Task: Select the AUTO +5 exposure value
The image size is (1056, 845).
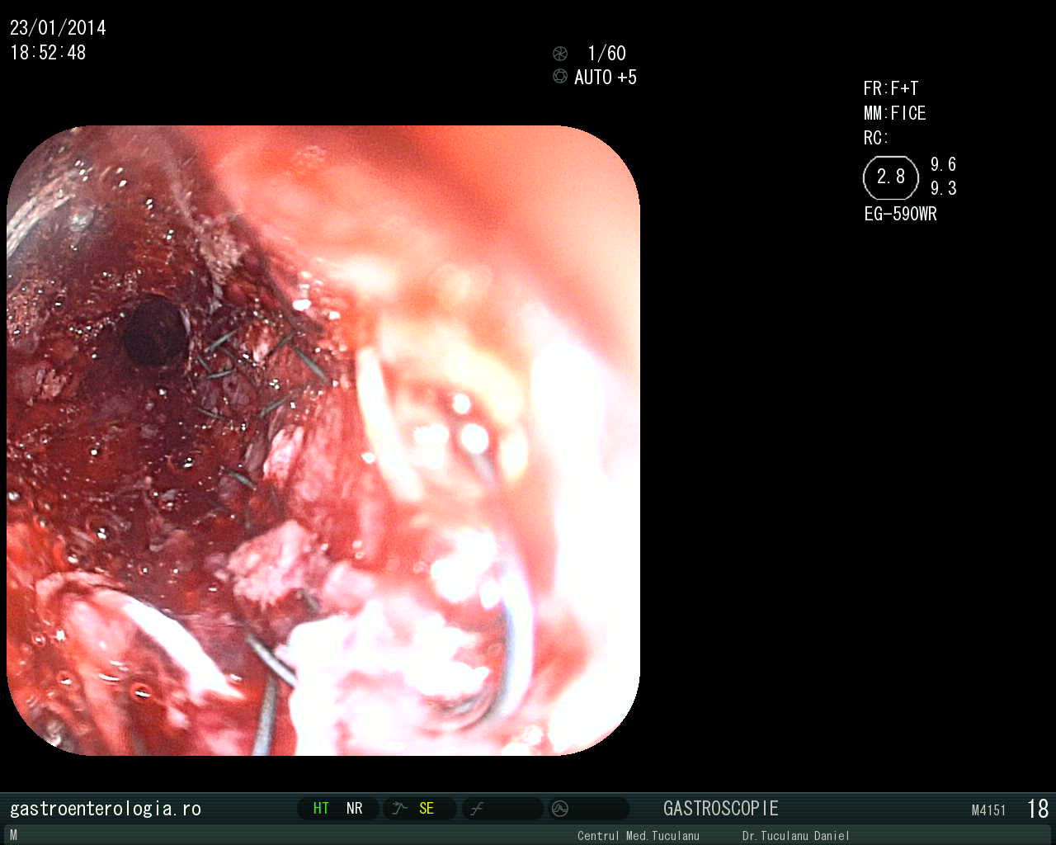Action: tap(606, 78)
